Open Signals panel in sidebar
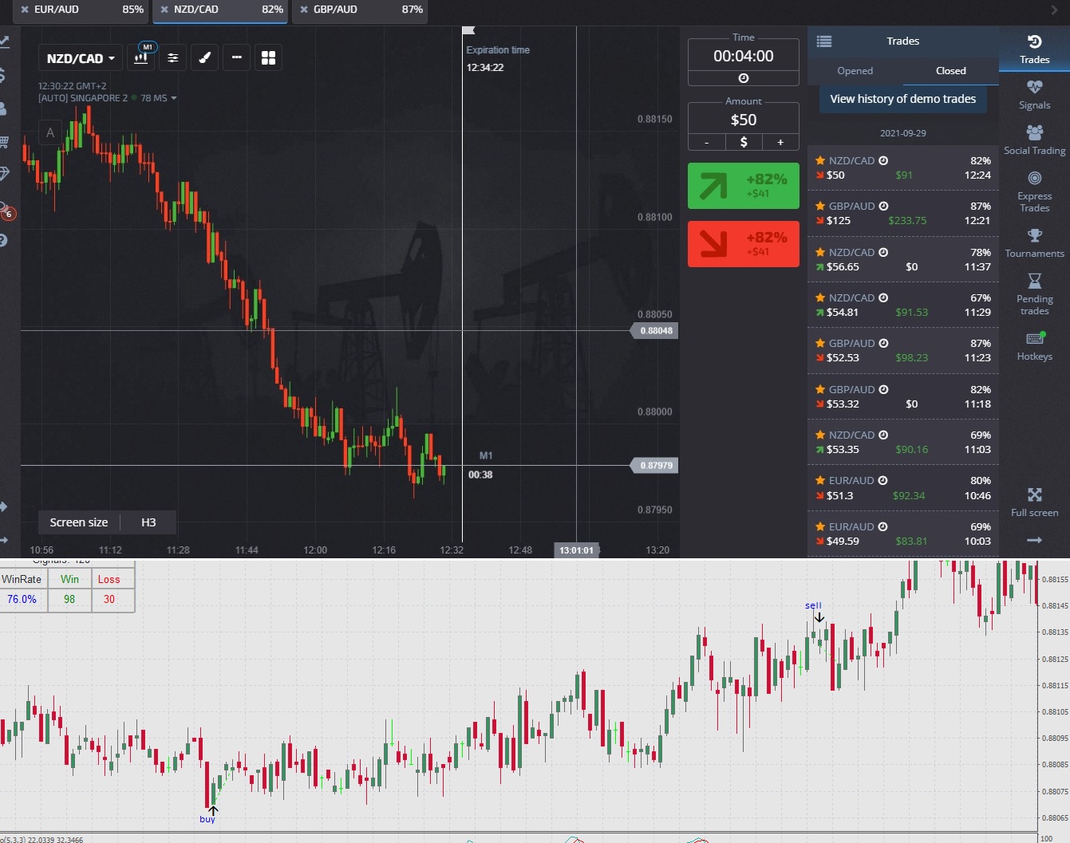1070x843 pixels. (x=1034, y=95)
